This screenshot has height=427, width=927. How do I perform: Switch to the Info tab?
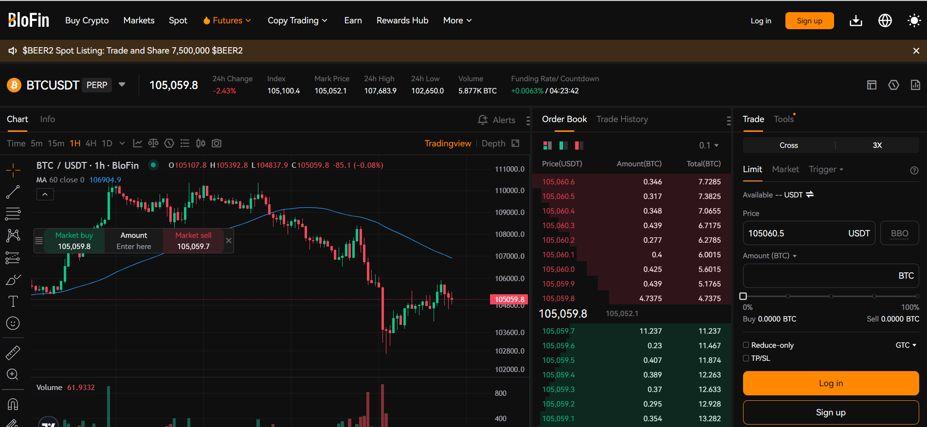click(47, 119)
